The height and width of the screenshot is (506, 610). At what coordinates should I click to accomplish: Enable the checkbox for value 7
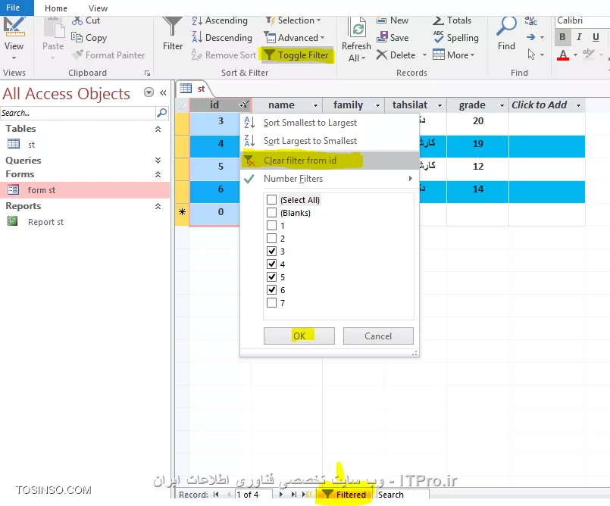click(271, 303)
